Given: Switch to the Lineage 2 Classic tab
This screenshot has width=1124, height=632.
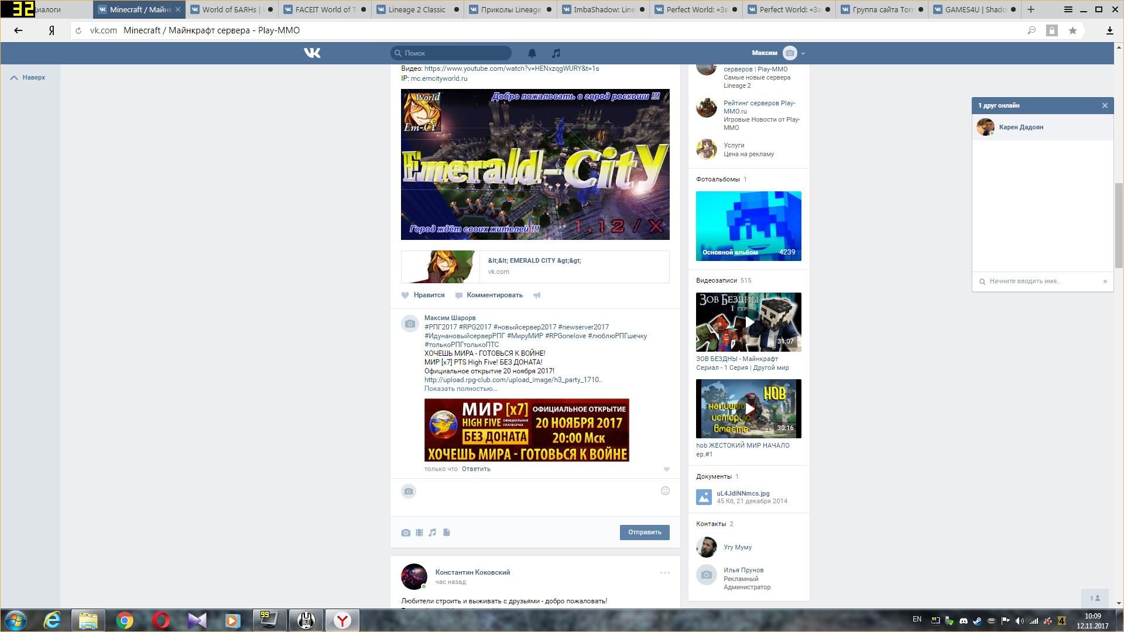Looking at the screenshot, I should point(417,9).
